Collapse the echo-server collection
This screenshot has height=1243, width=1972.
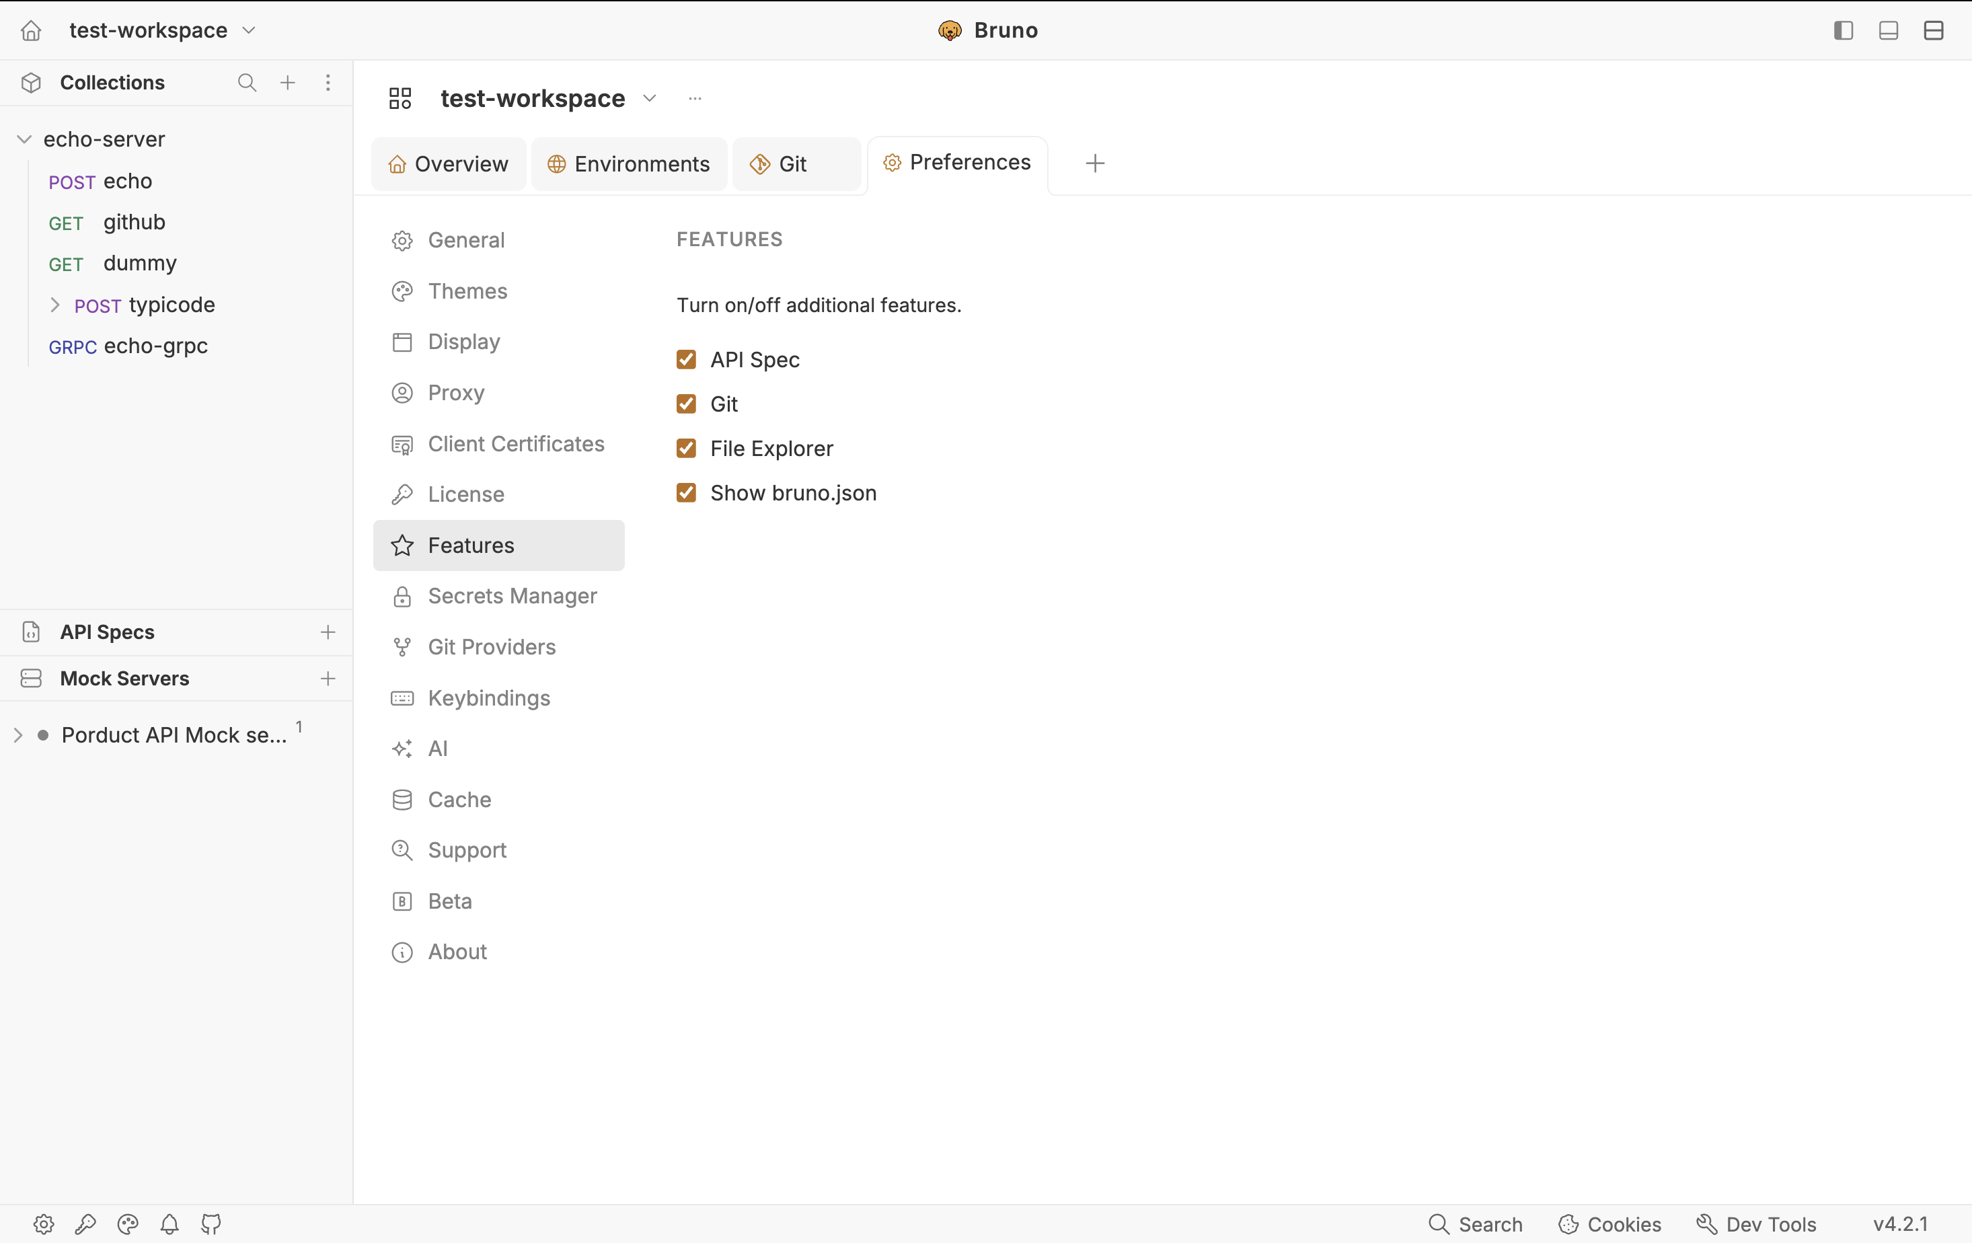point(25,139)
